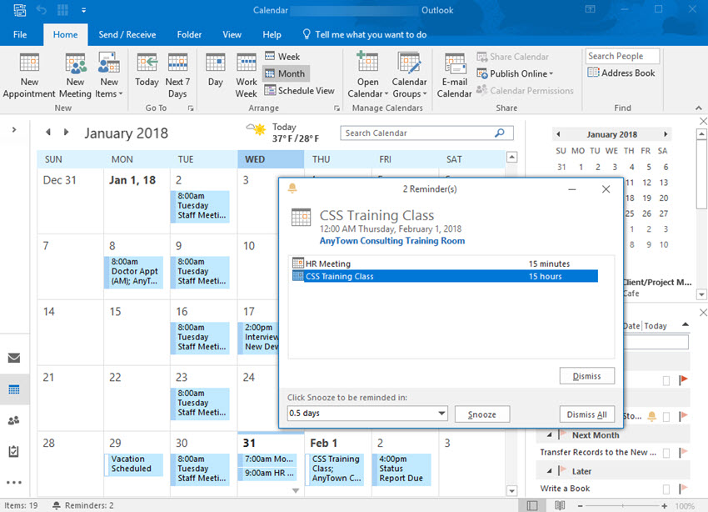Open People in navigation bar

(x=14, y=420)
